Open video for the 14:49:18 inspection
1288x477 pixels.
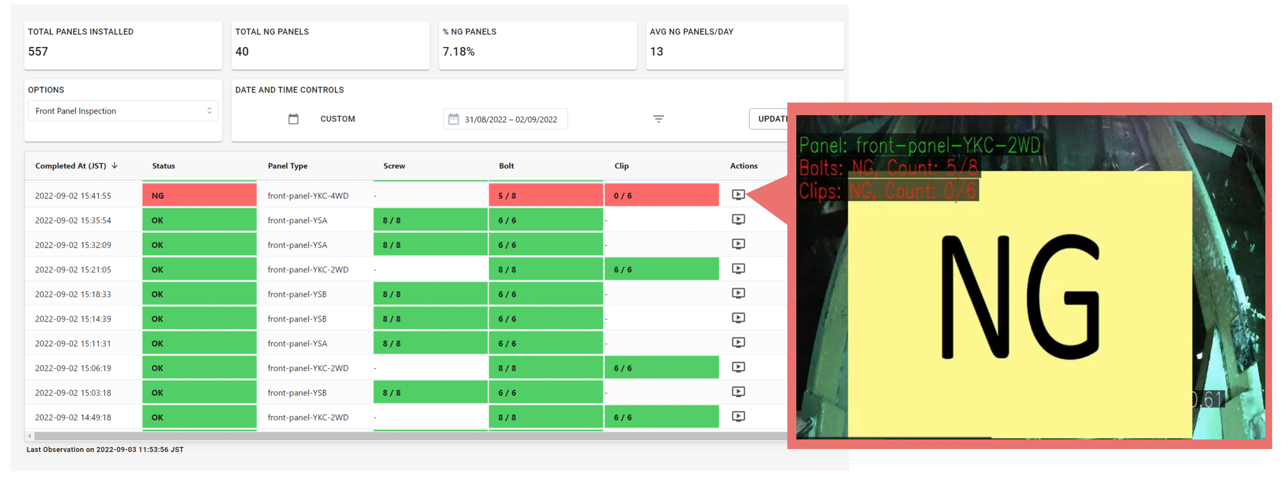click(738, 416)
